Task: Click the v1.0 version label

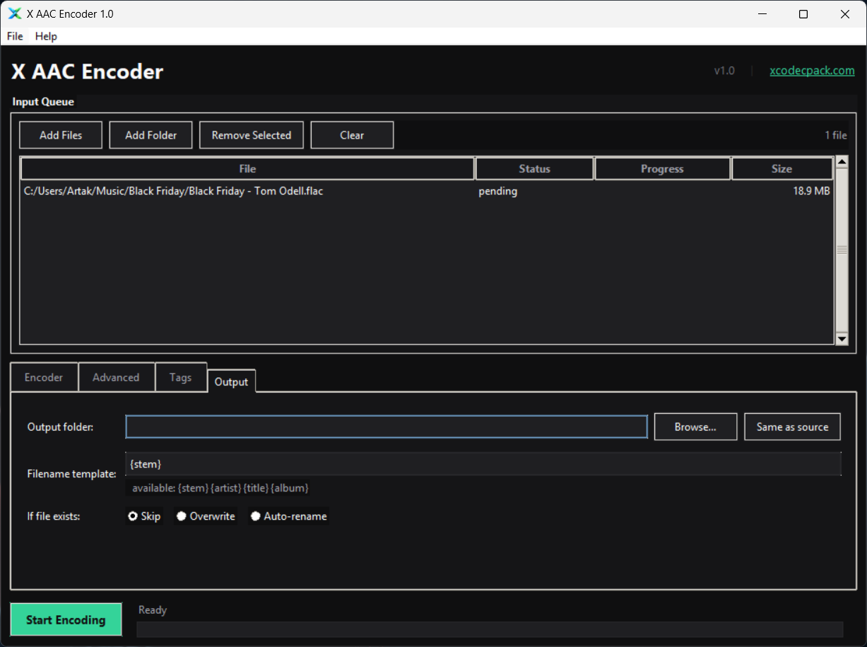Action: pyautogui.click(x=724, y=71)
